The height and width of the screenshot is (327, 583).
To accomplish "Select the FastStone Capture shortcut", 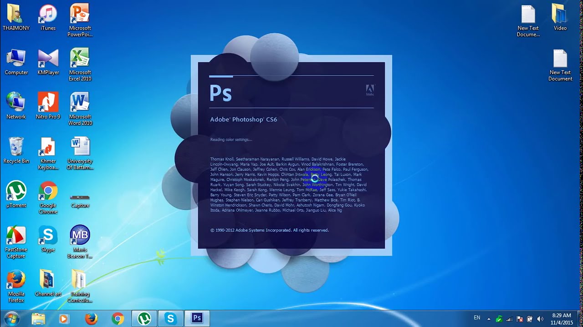I will [16, 243].
